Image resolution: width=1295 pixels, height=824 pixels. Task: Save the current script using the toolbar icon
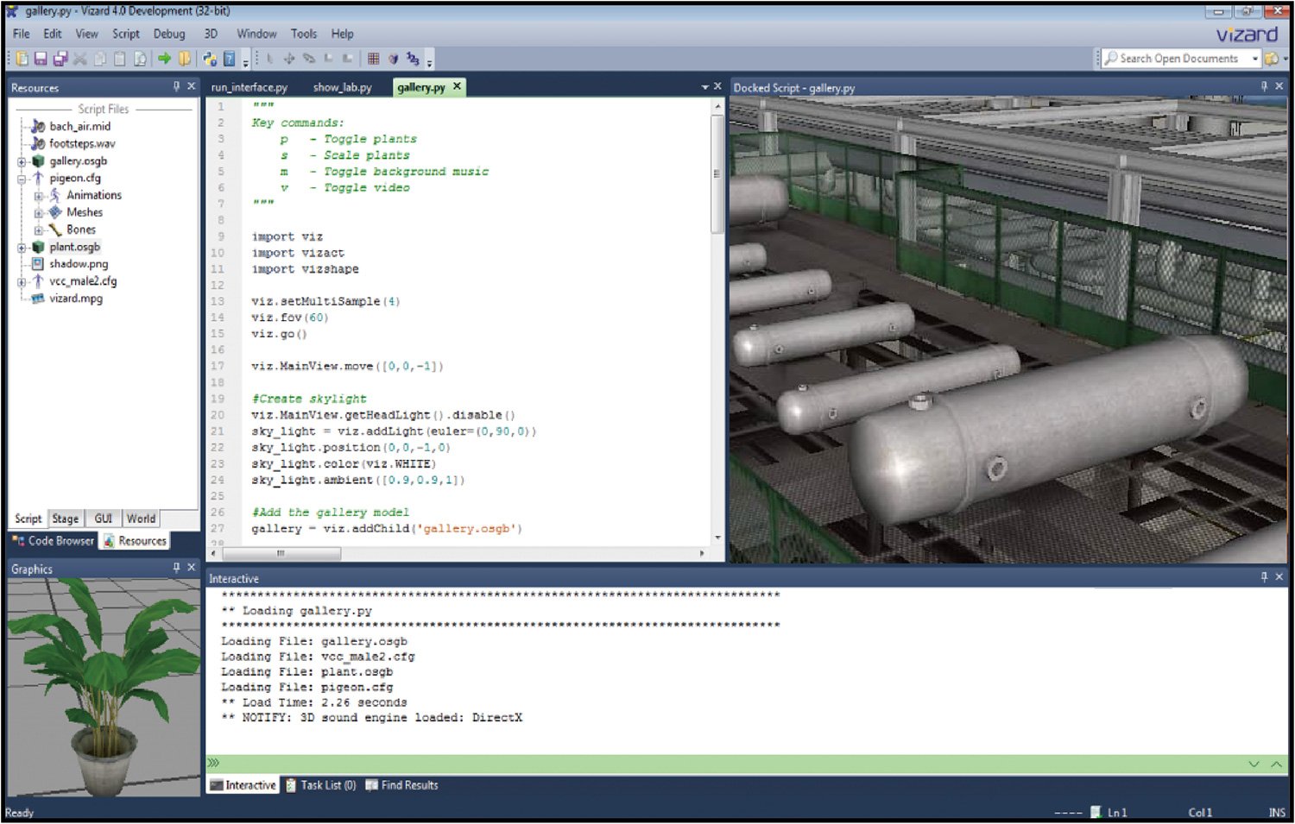point(41,59)
